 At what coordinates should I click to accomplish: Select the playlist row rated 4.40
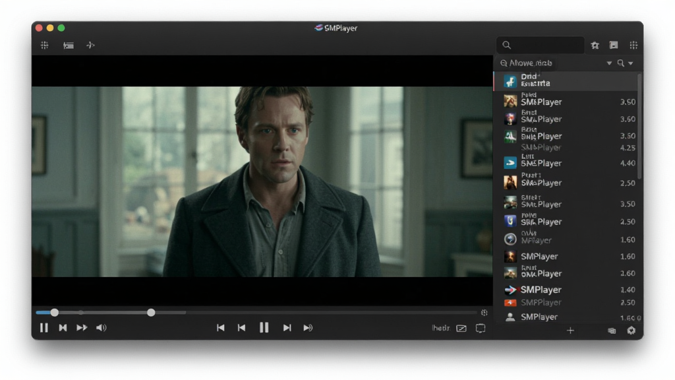click(x=565, y=163)
